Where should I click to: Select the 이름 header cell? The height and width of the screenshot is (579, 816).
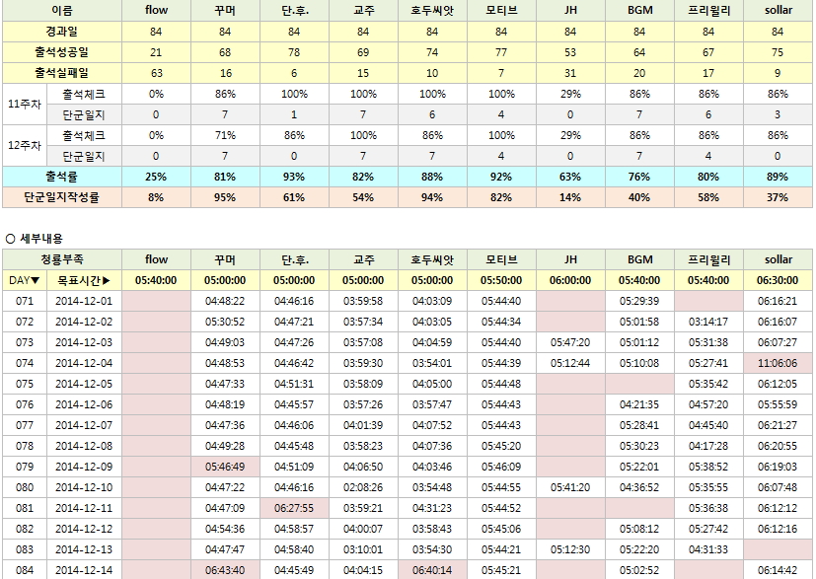tap(62, 11)
